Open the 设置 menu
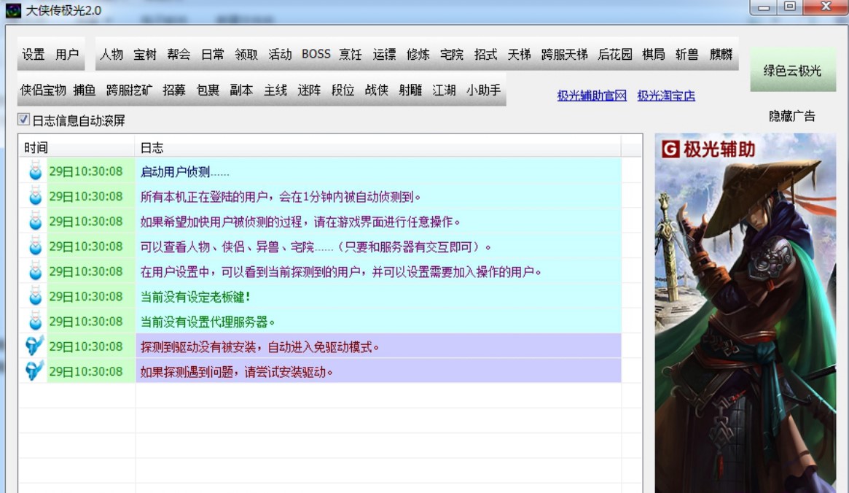Screen dimensions: 849x493 (x=34, y=55)
